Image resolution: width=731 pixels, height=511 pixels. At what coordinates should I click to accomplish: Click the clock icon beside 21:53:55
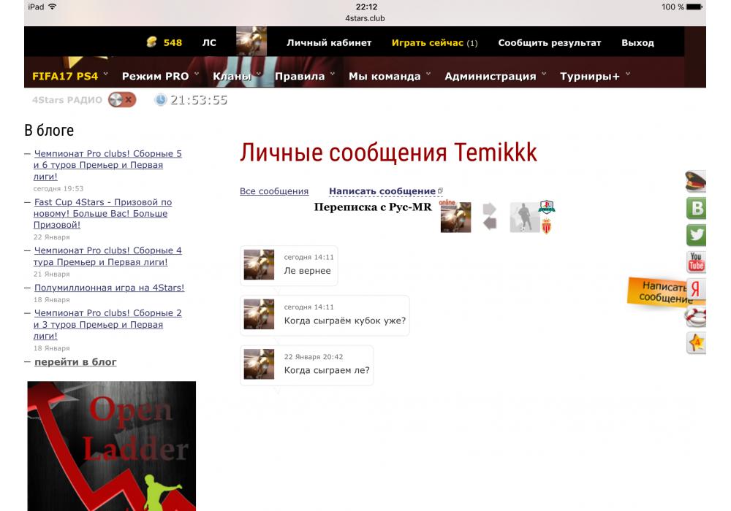160,99
